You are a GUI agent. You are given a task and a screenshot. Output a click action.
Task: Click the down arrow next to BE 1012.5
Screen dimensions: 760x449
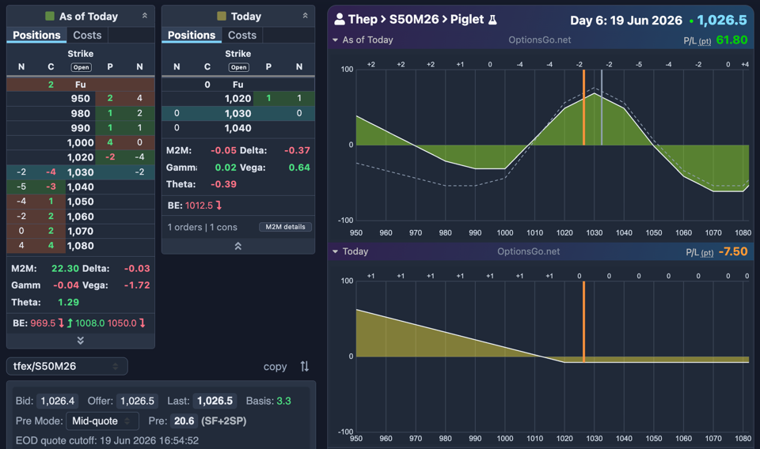(219, 206)
